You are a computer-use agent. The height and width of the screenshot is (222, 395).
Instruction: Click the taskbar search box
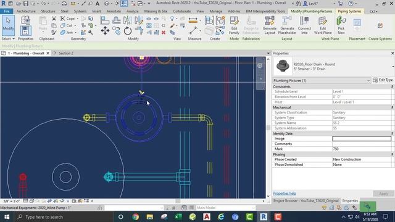[63, 216]
